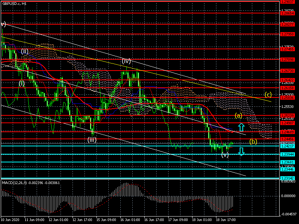Click the 1.26158 red price label
The image size is (299, 224).
point(287,88)
